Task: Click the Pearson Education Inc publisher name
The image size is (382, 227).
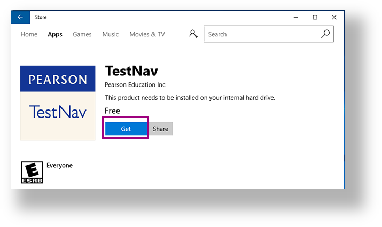Action: [x=135, y=85]
